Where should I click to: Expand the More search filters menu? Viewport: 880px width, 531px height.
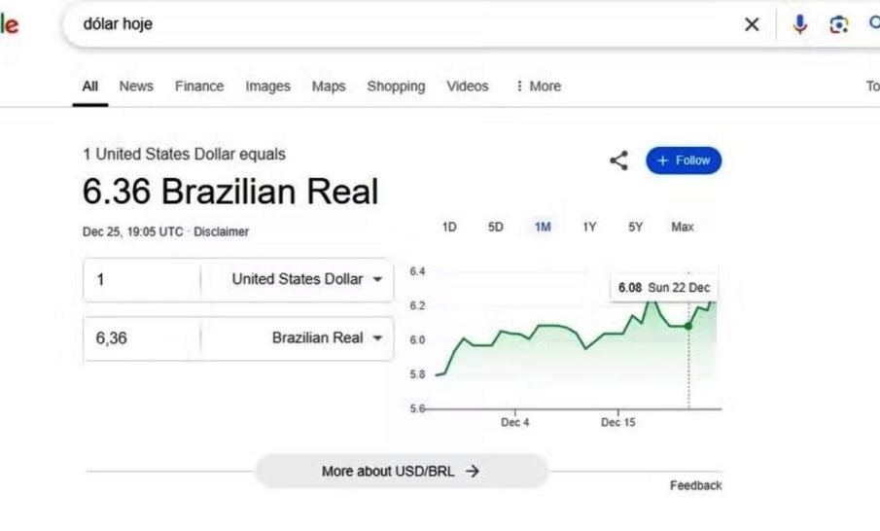tap(539, 87)
